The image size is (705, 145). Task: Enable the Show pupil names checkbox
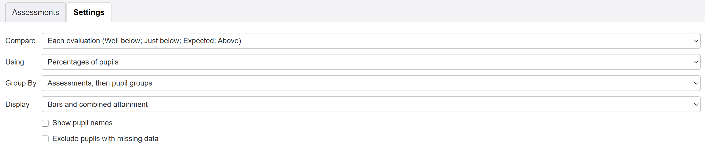(45, 123)
